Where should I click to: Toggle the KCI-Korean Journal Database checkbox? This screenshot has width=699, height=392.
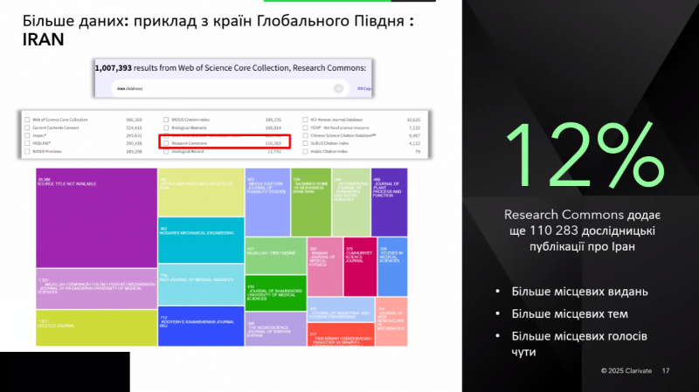(x=304, y=118)
